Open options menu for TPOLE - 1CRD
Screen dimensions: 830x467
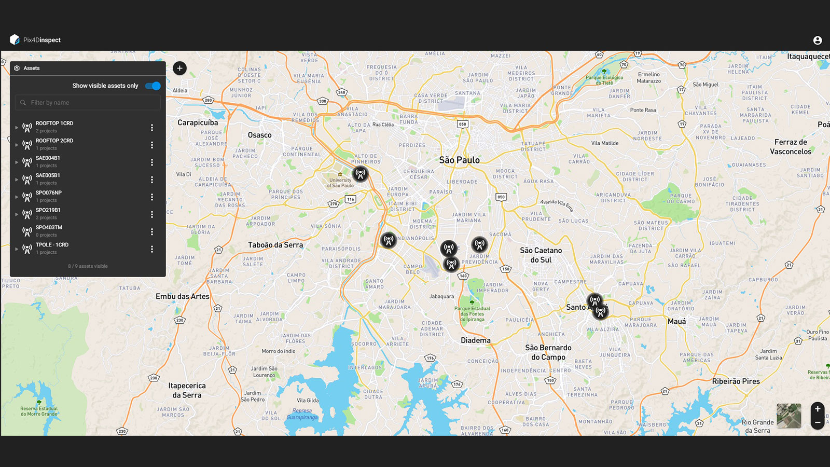(152, 249)
